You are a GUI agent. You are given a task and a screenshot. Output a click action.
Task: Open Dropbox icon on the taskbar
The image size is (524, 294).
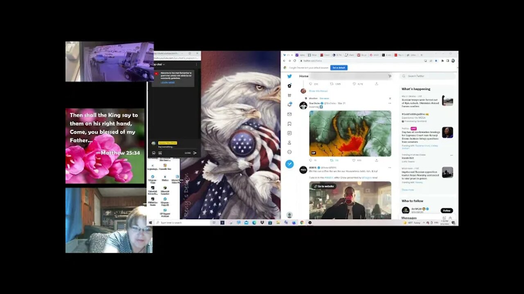pos(262,223)
